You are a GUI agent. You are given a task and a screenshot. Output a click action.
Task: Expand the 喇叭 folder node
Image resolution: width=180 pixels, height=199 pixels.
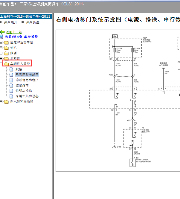pyautogui.click(x=1, y=48)
